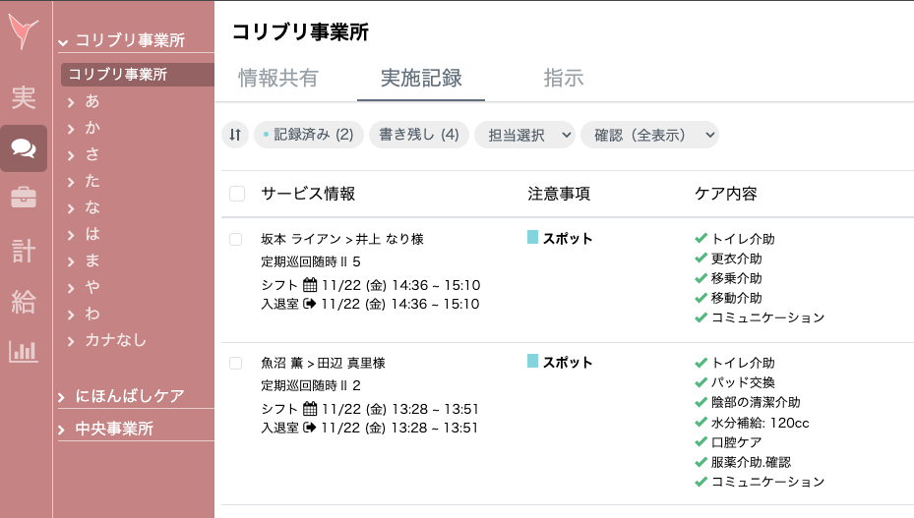Click the 注意事項 column header
Screen dimensions: 914x518
(x=559, y=194)
